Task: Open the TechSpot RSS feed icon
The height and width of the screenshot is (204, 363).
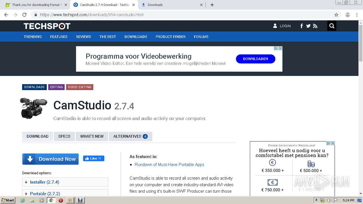Action: pyautogui.click(x=315, y=26)
